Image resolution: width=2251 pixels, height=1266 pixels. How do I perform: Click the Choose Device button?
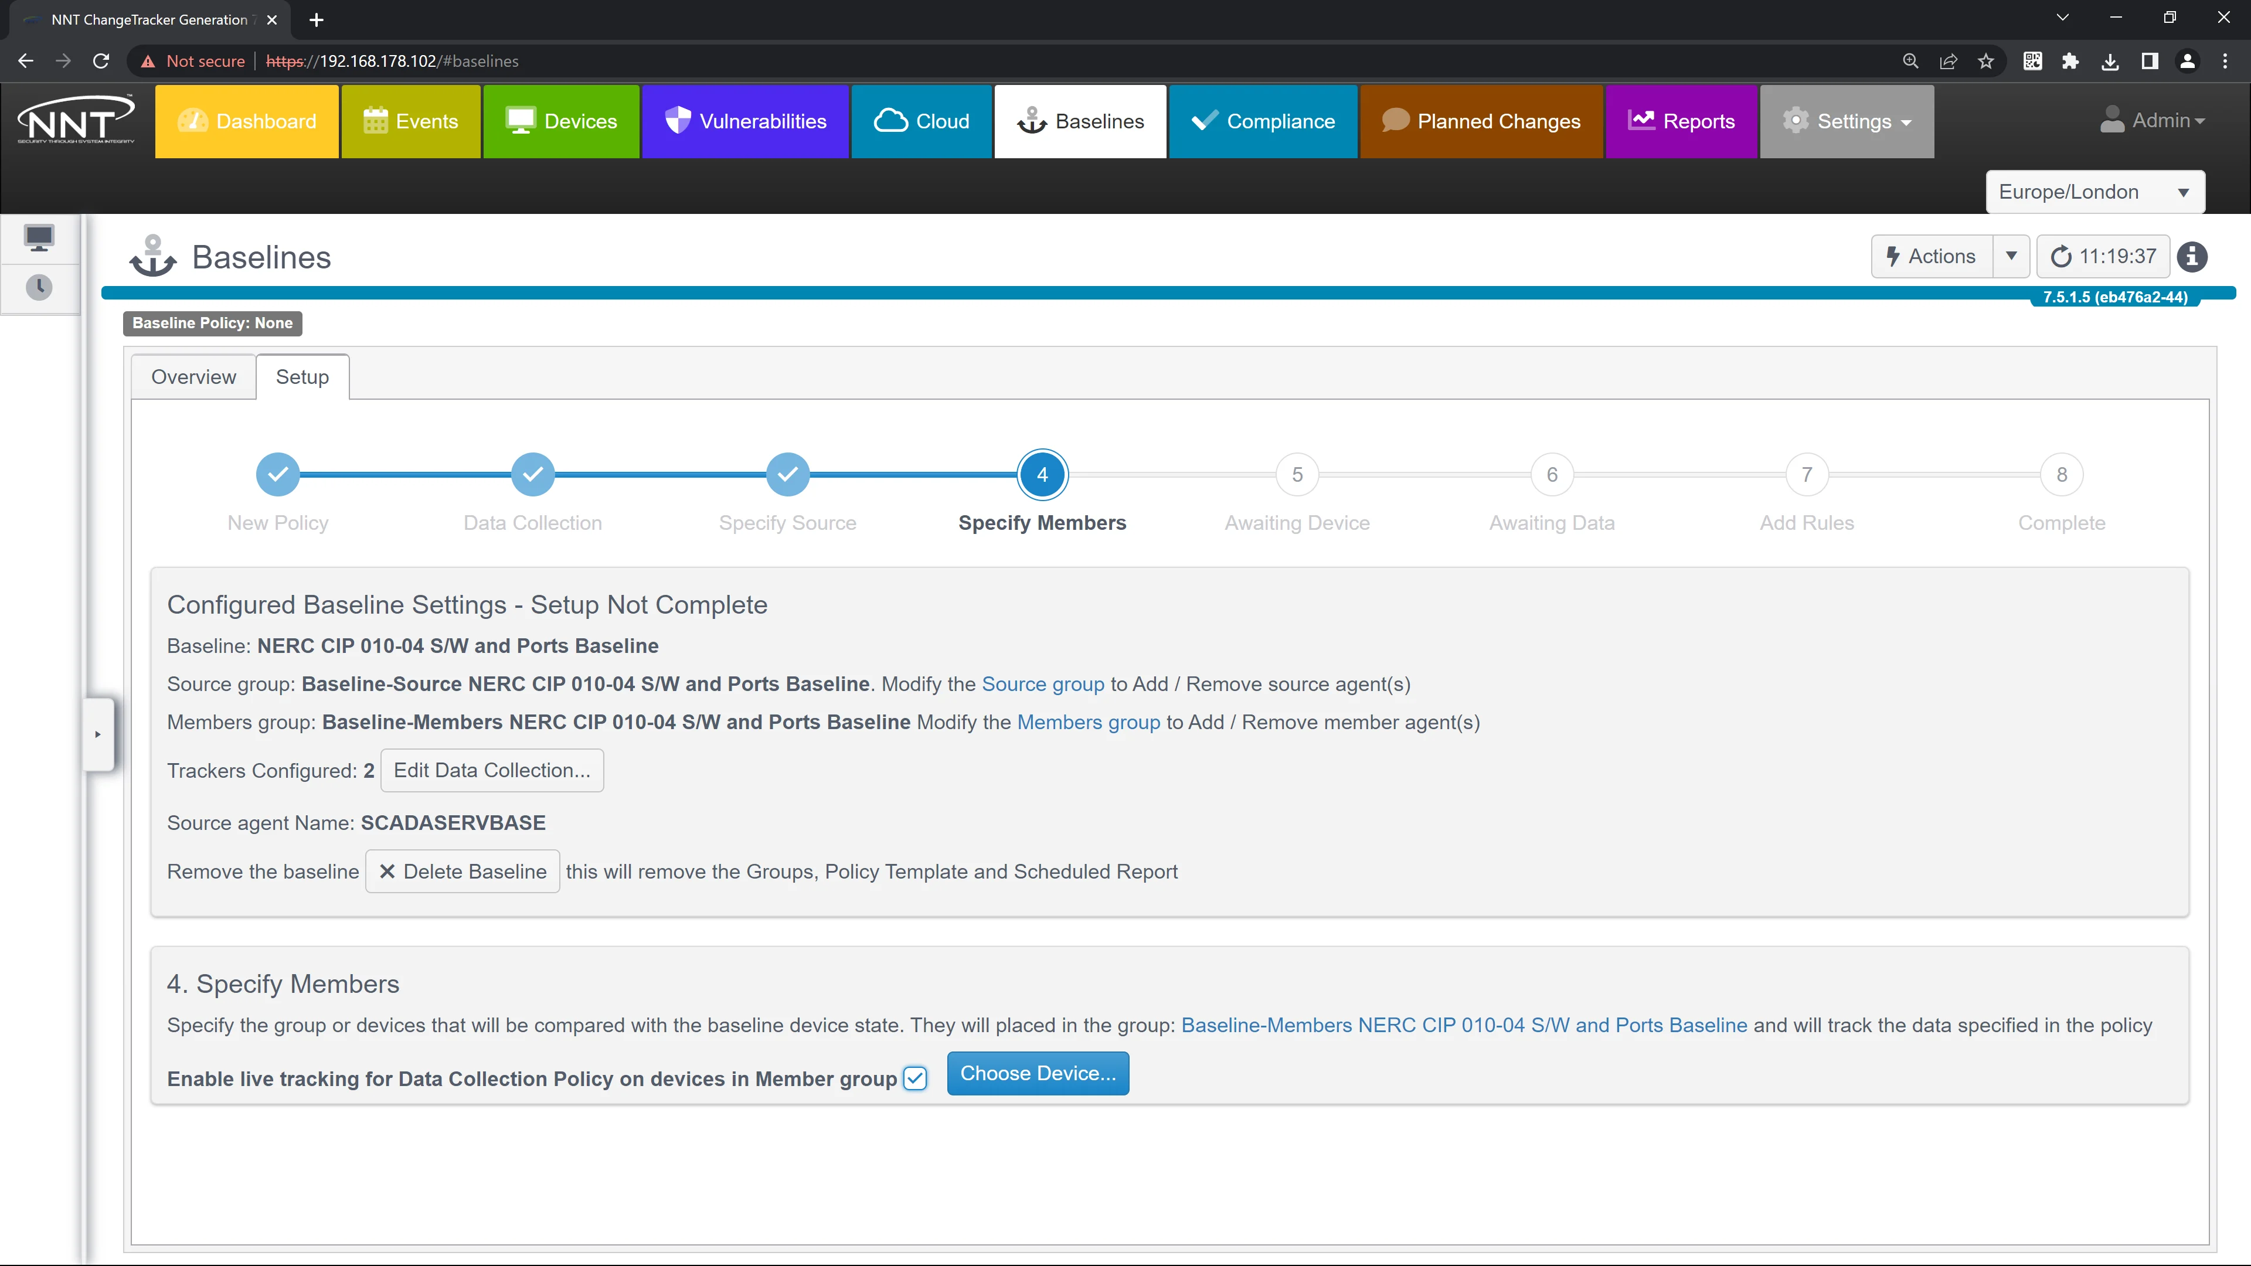1038,1073
